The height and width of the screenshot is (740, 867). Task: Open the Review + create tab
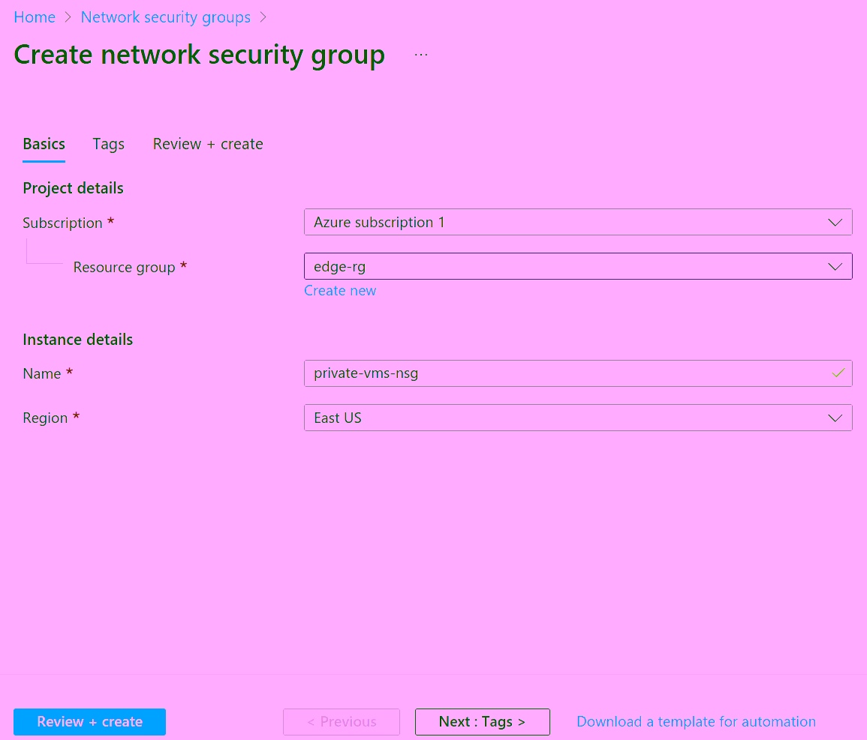point(208,144)
